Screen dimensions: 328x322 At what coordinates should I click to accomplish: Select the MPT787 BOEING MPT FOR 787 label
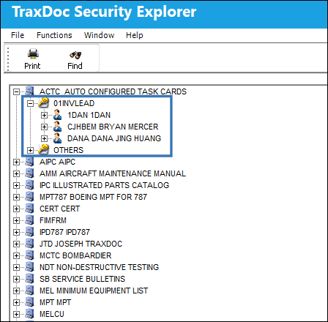tap(93, 197)
